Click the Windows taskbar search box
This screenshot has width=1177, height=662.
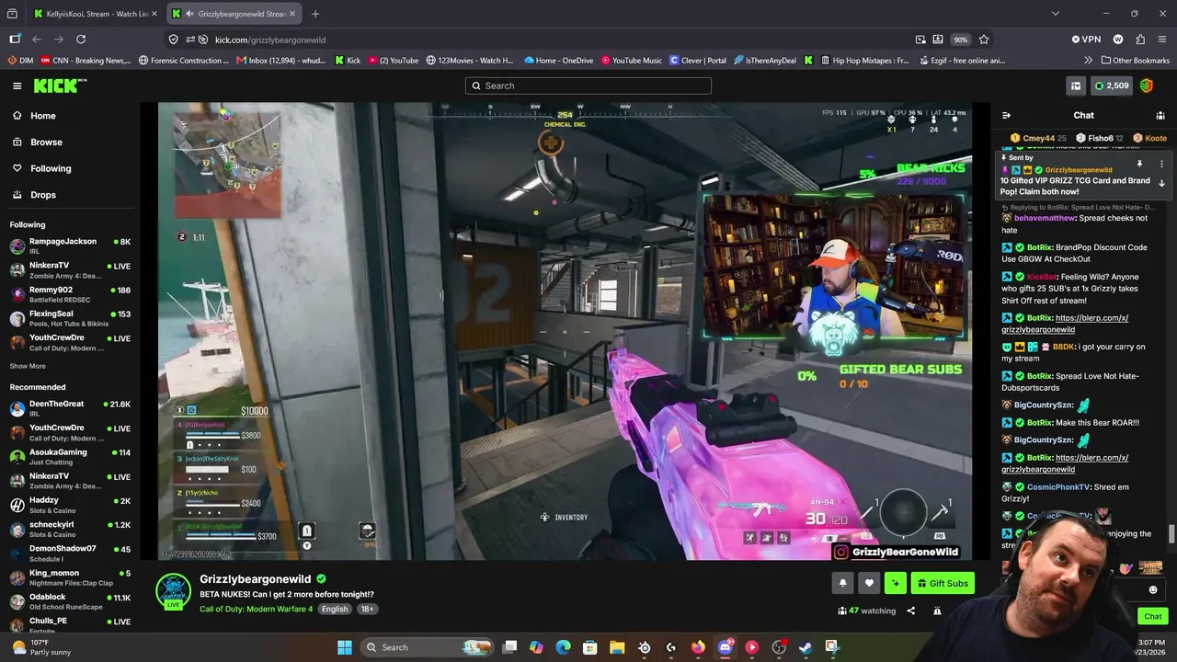428,647
